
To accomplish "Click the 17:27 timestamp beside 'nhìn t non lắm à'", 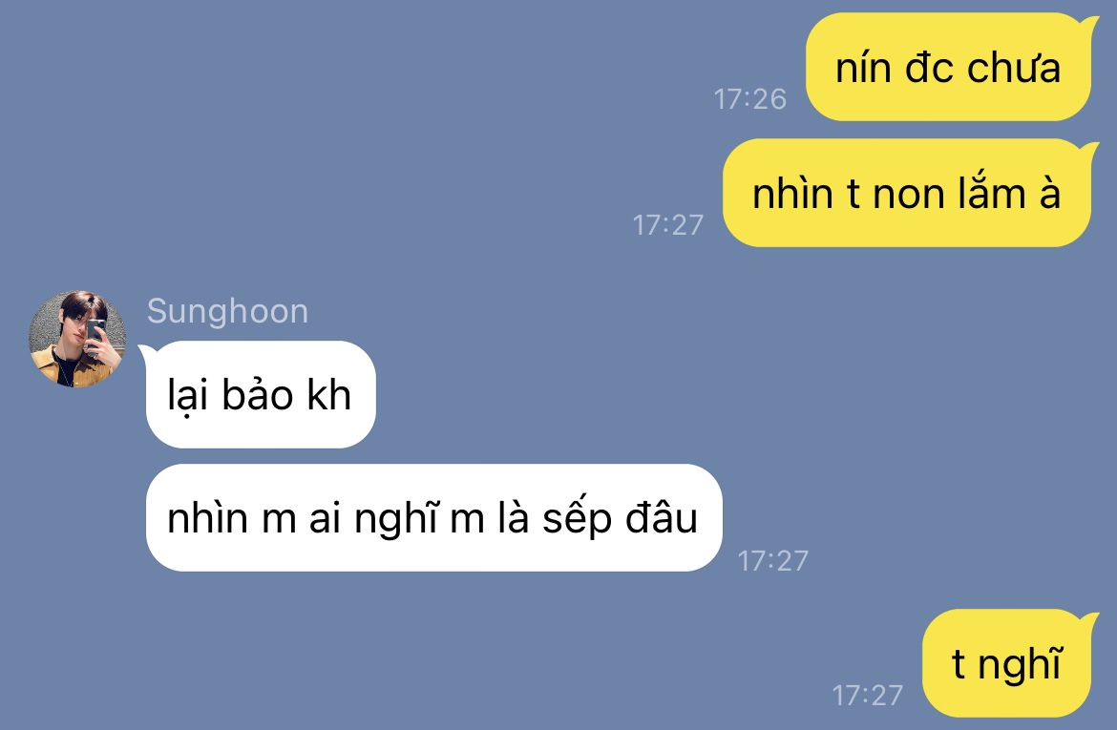I will (x=668, y=225).
